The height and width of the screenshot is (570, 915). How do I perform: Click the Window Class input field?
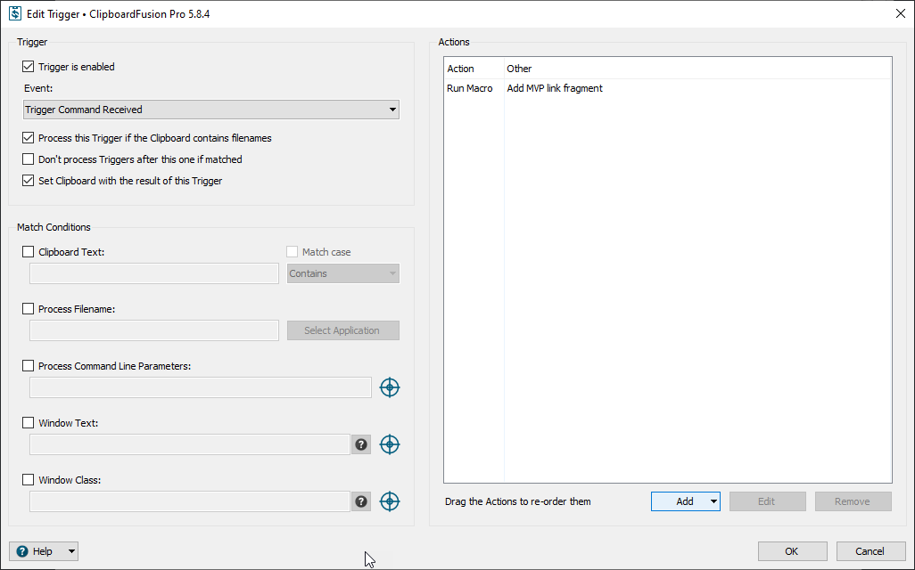(x=190, y=501)
